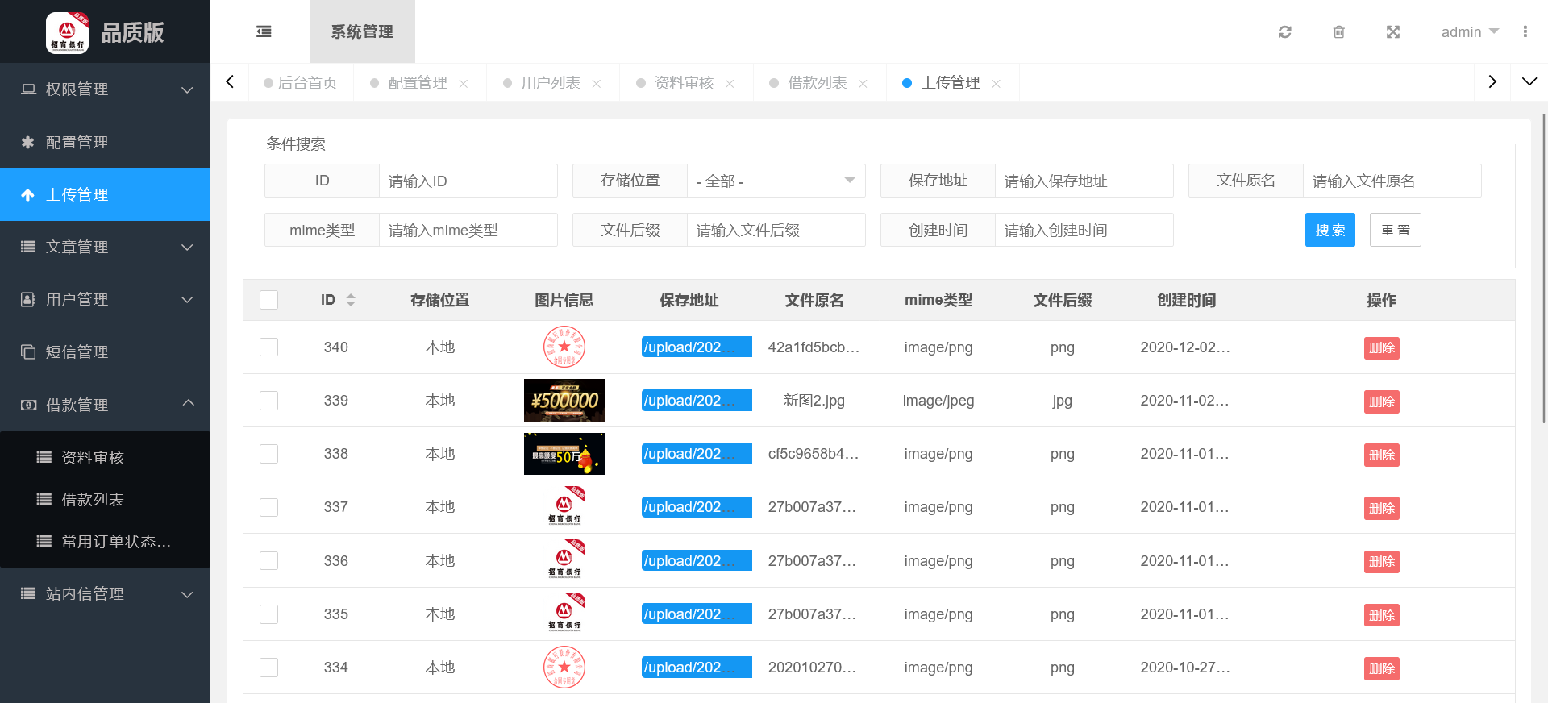Check the checkbox for row 338
The image size is (1548, 703).
(x=269, y=454)
